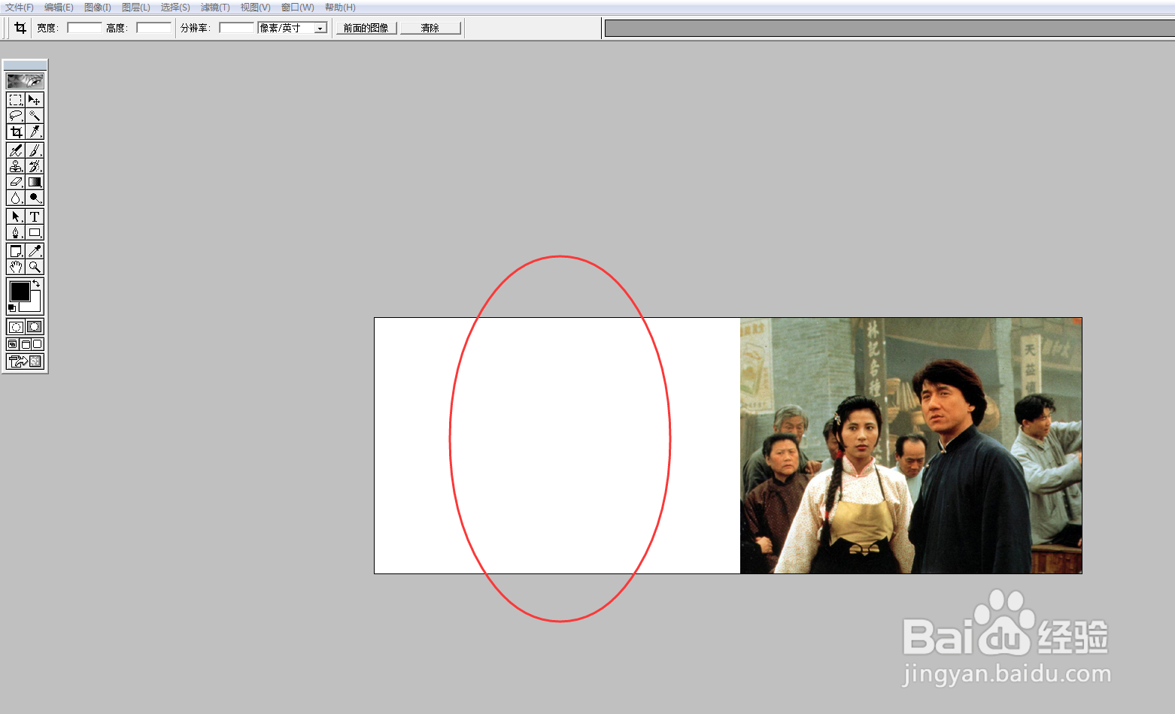This screenshot has height=714, width=1175.
Task: Select the Eraser tool
Action: click(x=16, y=182)
